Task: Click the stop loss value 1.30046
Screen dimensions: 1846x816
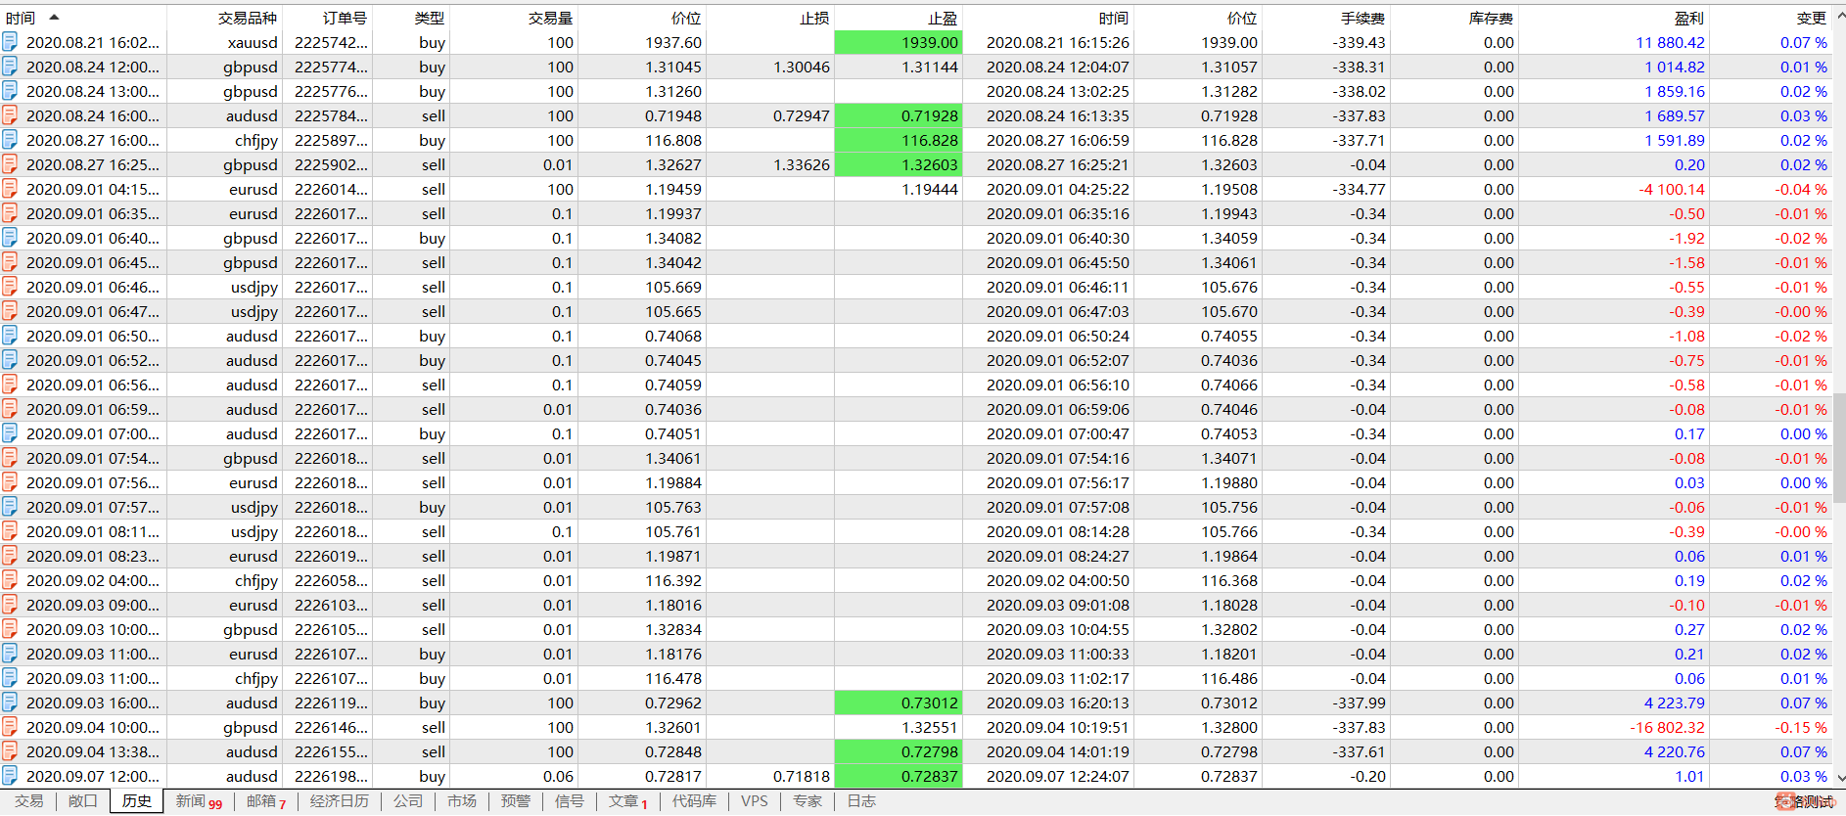Action: (x=802, y=67)
